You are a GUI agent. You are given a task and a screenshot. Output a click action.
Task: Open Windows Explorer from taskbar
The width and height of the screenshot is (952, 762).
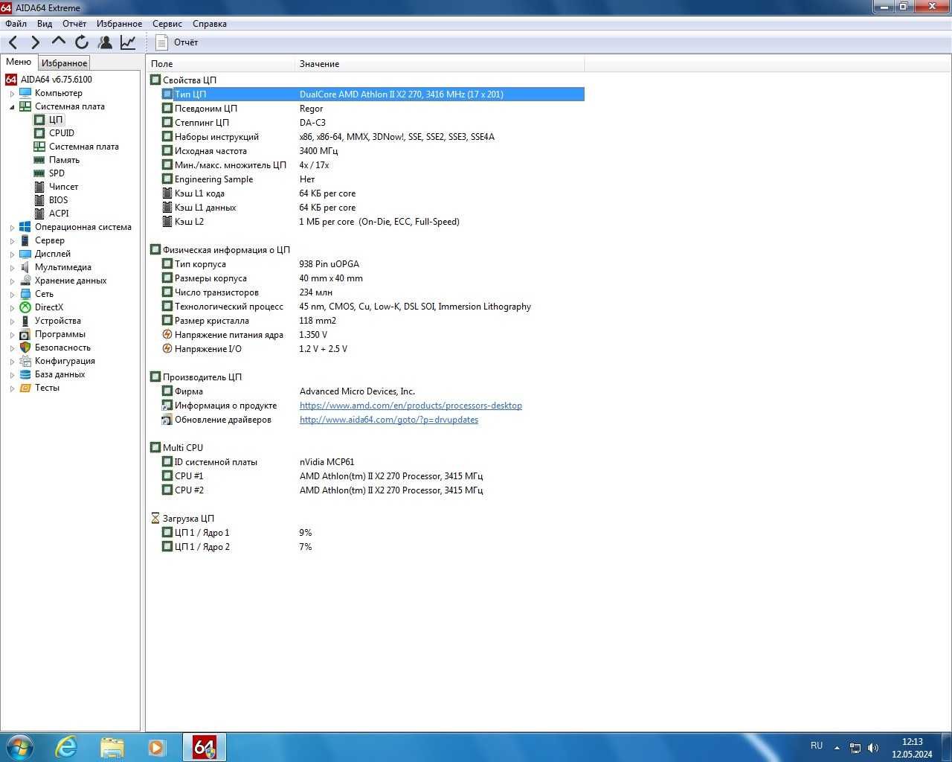112,747
